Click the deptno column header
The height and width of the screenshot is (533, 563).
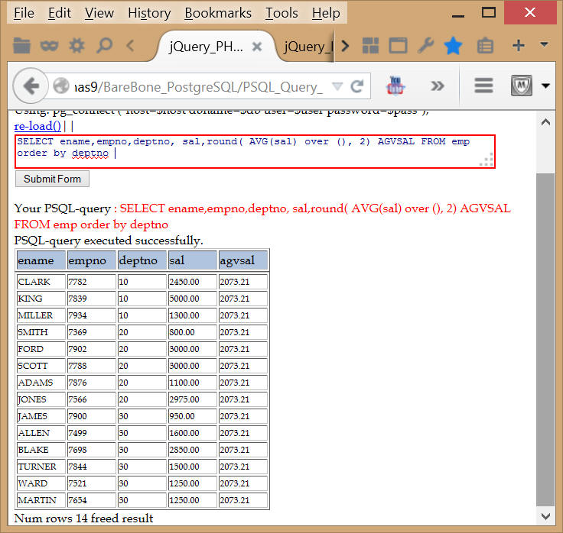tap(142, 260)
